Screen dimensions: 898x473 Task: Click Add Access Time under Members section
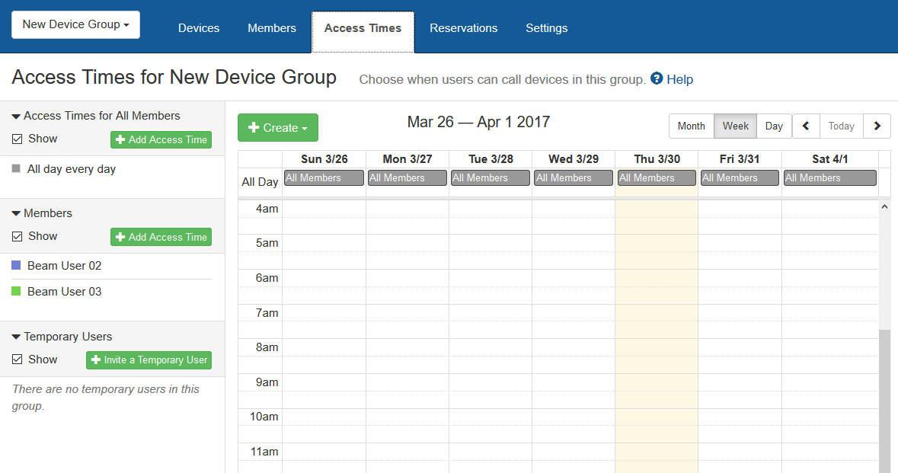coord(161,238)
